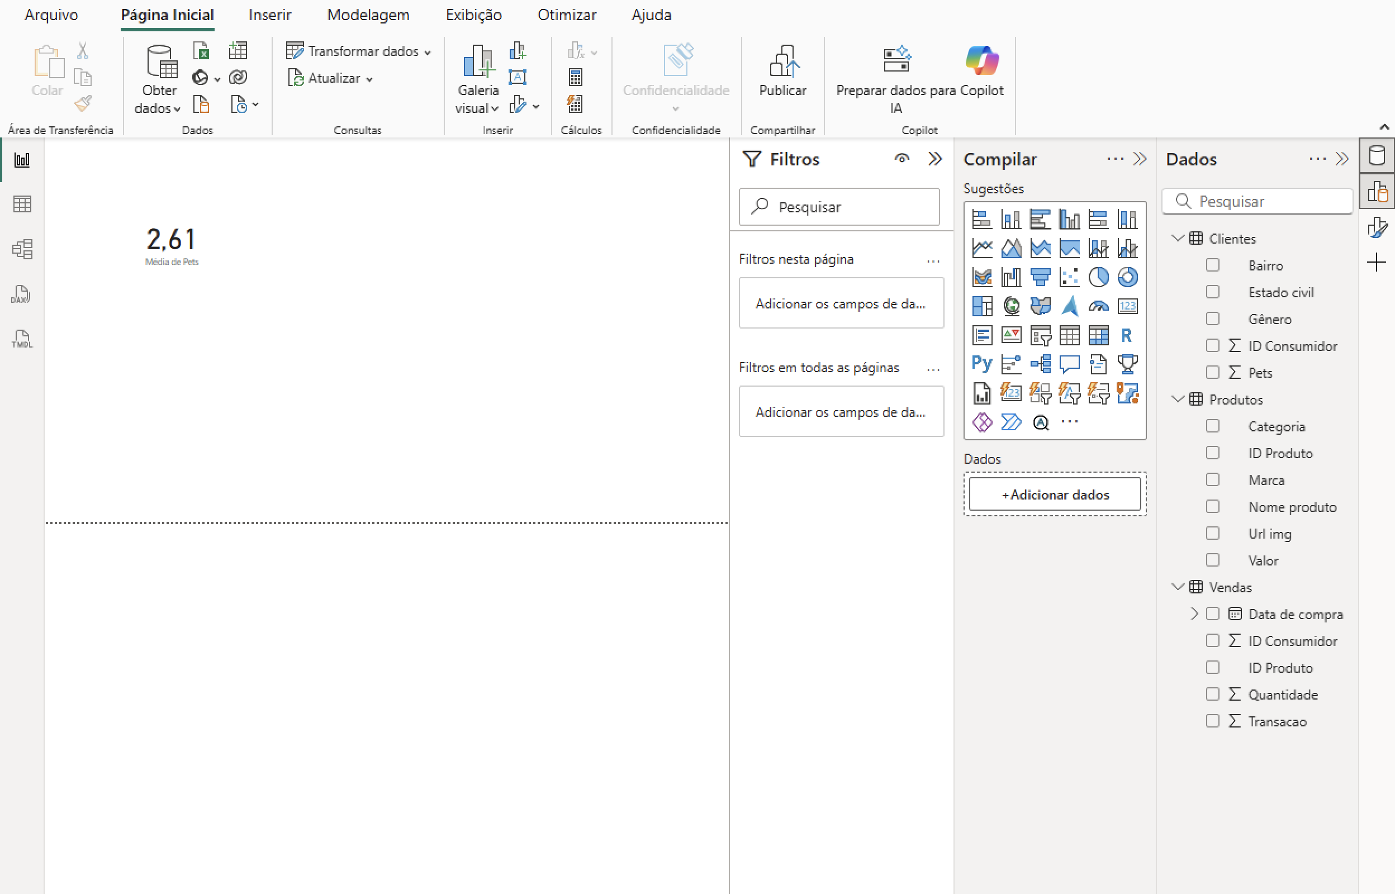
Task: Check the Bairro field checkbox
Action: pos(1213,265)
